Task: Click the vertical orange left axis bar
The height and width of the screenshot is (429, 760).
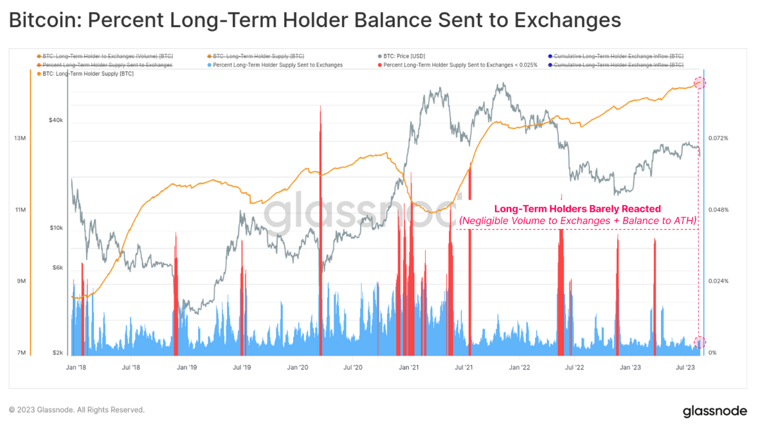Action: click(31, 212)
